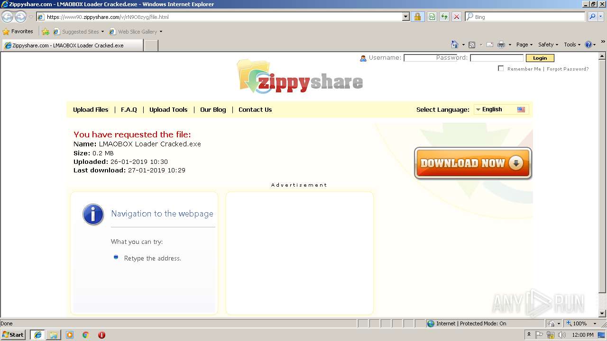The width and height of the screenshot is (607, 341).
Task: Open the Upload Files link
Action: click(x=91, y=109)
